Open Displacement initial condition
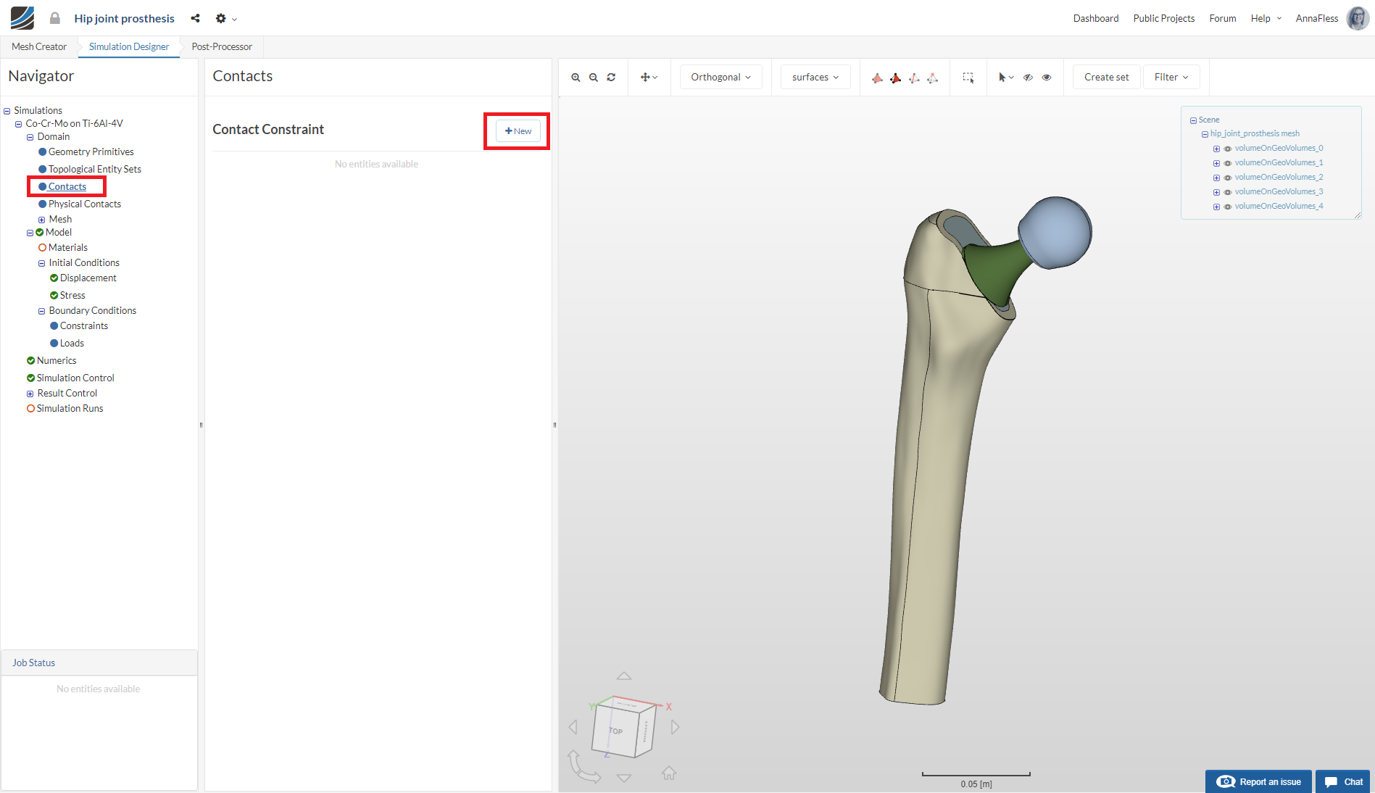This screenshot has width=1375, height=793. 88,278
